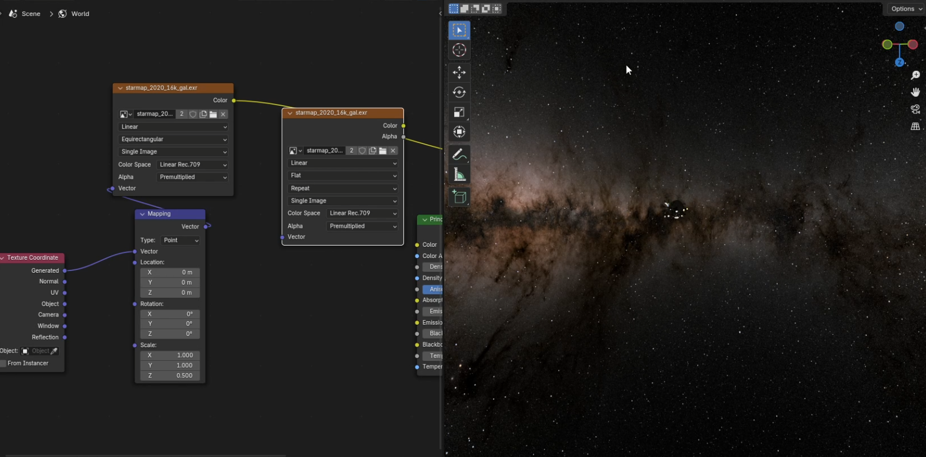Set selection mode to invert

click(x=486, y=8)
